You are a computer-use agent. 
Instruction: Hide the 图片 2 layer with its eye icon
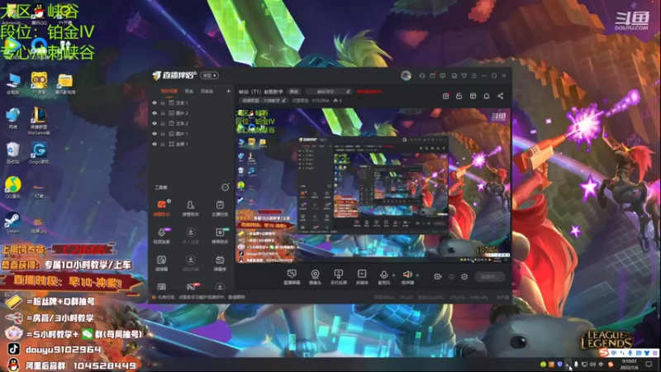coord(155,113)
